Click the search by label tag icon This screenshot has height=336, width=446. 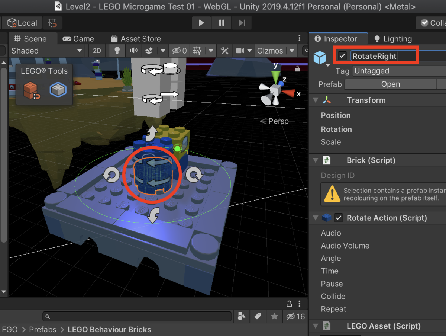[x=258, y=316]
